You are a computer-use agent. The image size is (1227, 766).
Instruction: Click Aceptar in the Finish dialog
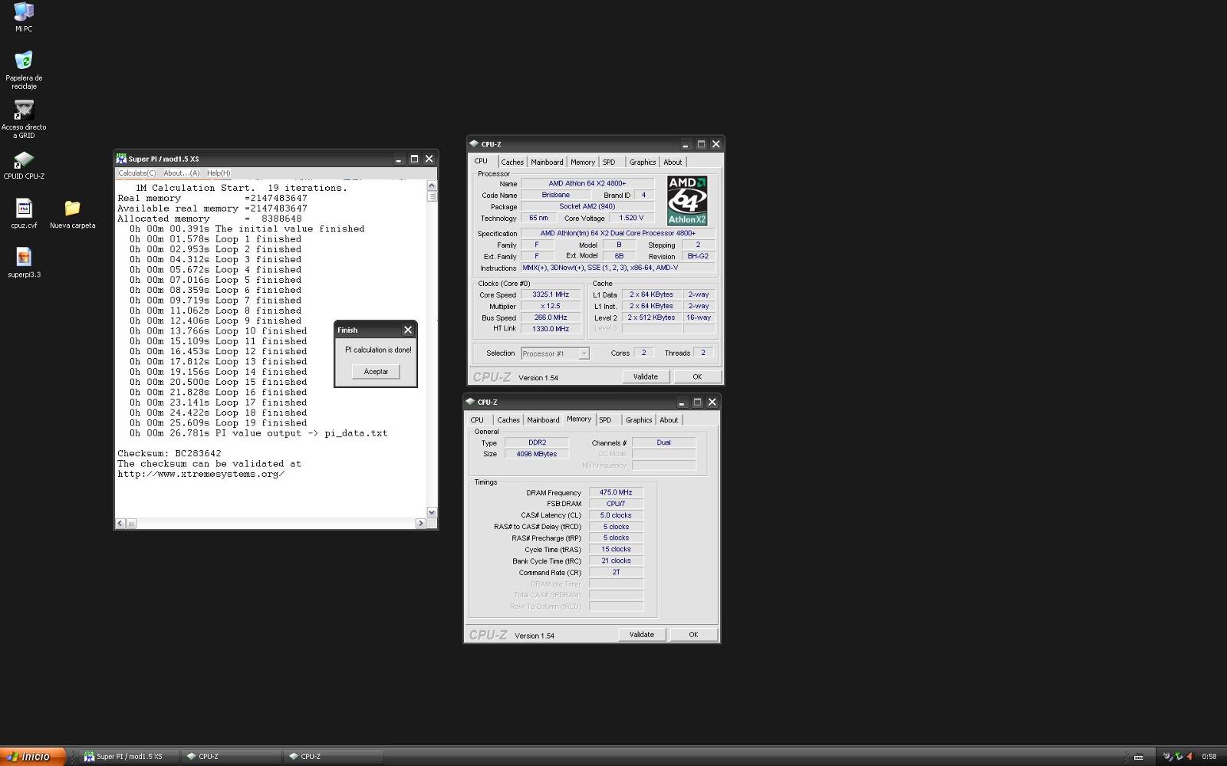click(376, 371)
